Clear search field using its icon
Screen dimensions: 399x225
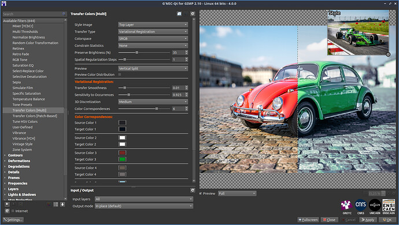64,14
